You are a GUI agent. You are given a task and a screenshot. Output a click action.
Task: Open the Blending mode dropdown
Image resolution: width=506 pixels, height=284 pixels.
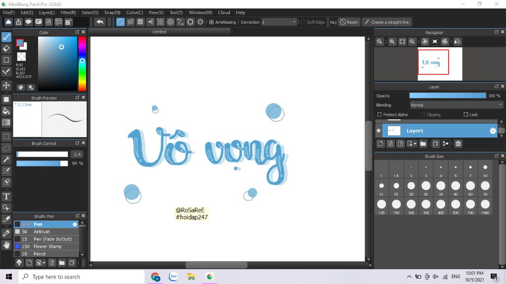coord(456,105)
